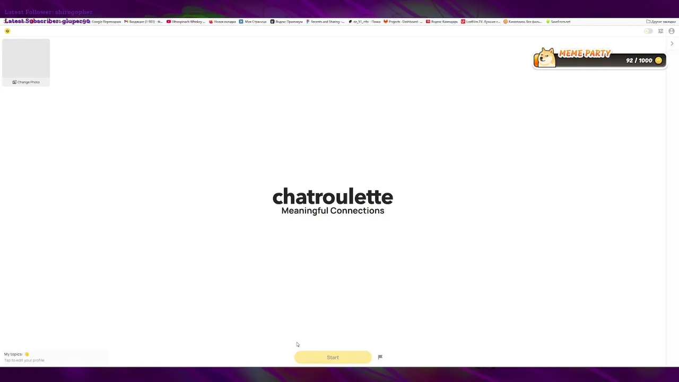
Task: Open the de_51_info Пачка bookmark
Action: 364,22
